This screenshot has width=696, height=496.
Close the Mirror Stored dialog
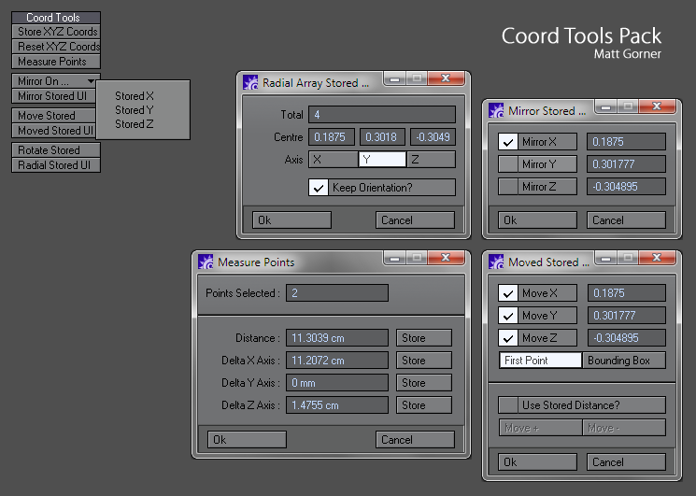click(655, 107)
